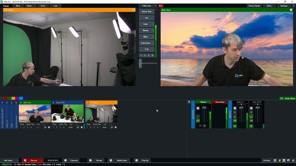
Task: Open the Record options arrow
Action: pos(41,160)
